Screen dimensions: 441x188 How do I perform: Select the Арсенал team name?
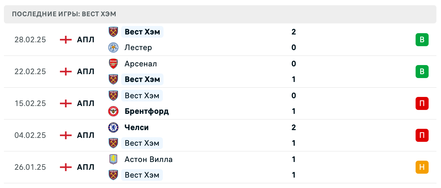[141, 64]
